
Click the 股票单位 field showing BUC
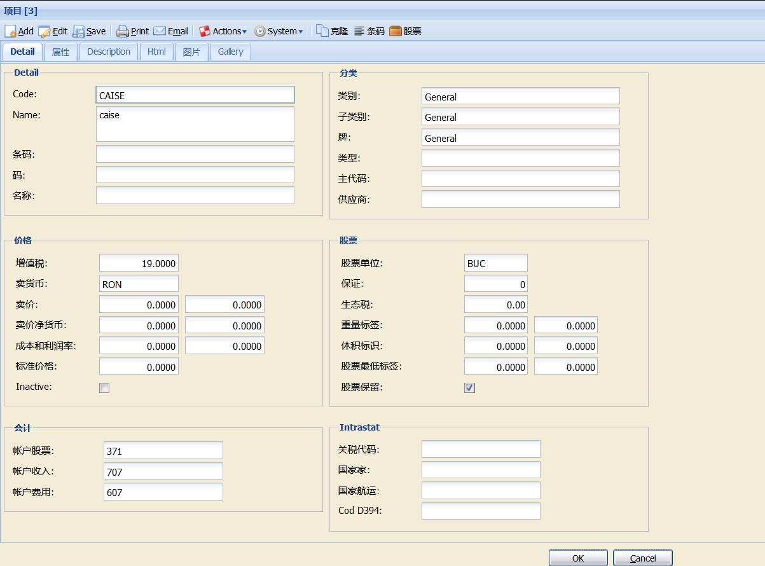496,263
